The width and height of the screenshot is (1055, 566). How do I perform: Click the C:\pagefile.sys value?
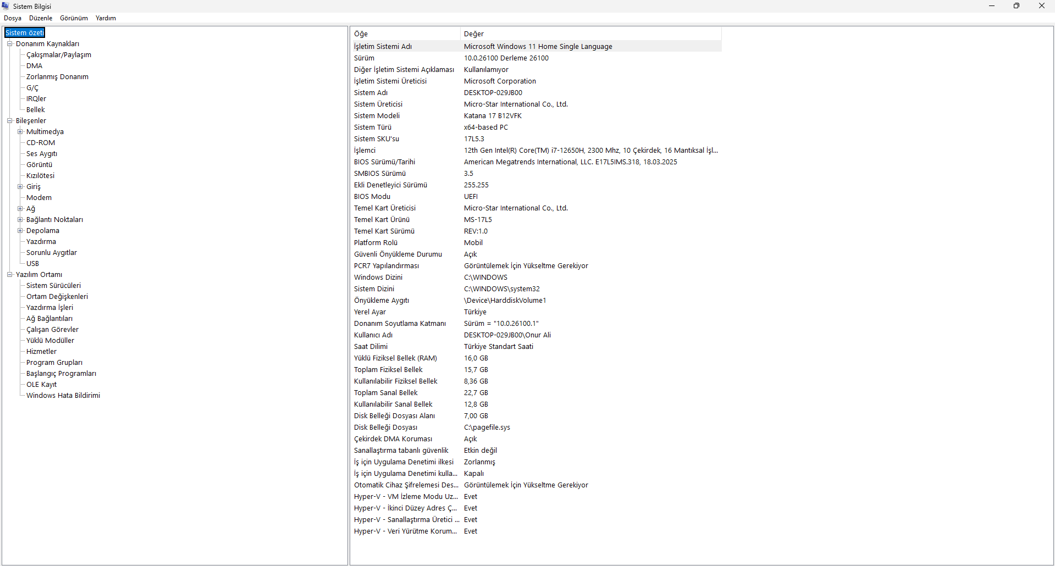point(487,427)
